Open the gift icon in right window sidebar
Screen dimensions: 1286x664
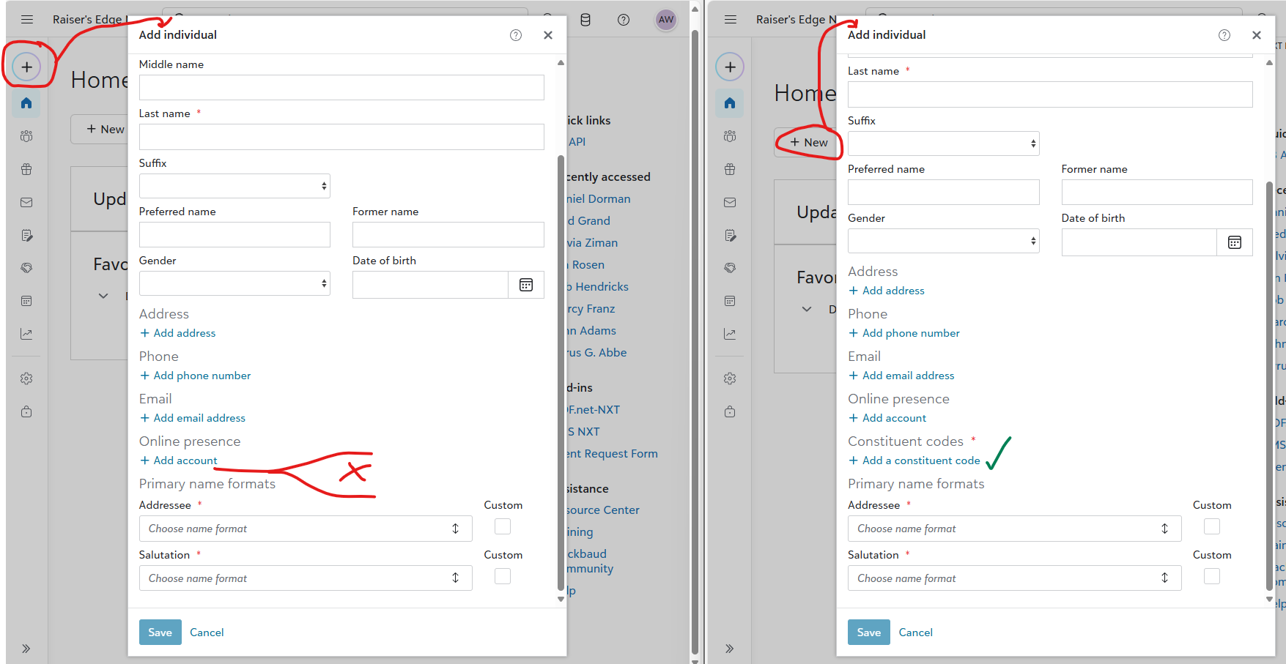[x=730, y=169]
